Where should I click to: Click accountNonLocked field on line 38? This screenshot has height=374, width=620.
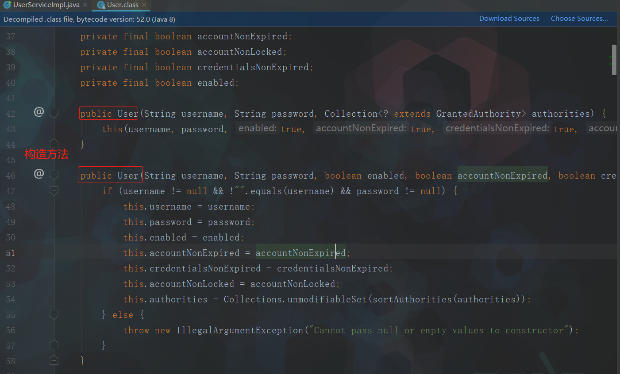pos(239,52)
